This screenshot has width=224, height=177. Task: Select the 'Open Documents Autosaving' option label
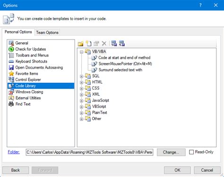pyautogui.click(x=39, y=67)
